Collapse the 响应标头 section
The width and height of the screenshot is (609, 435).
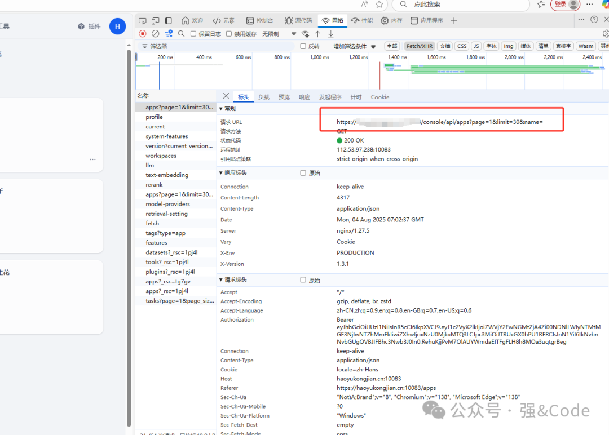(x=221, y=172)
